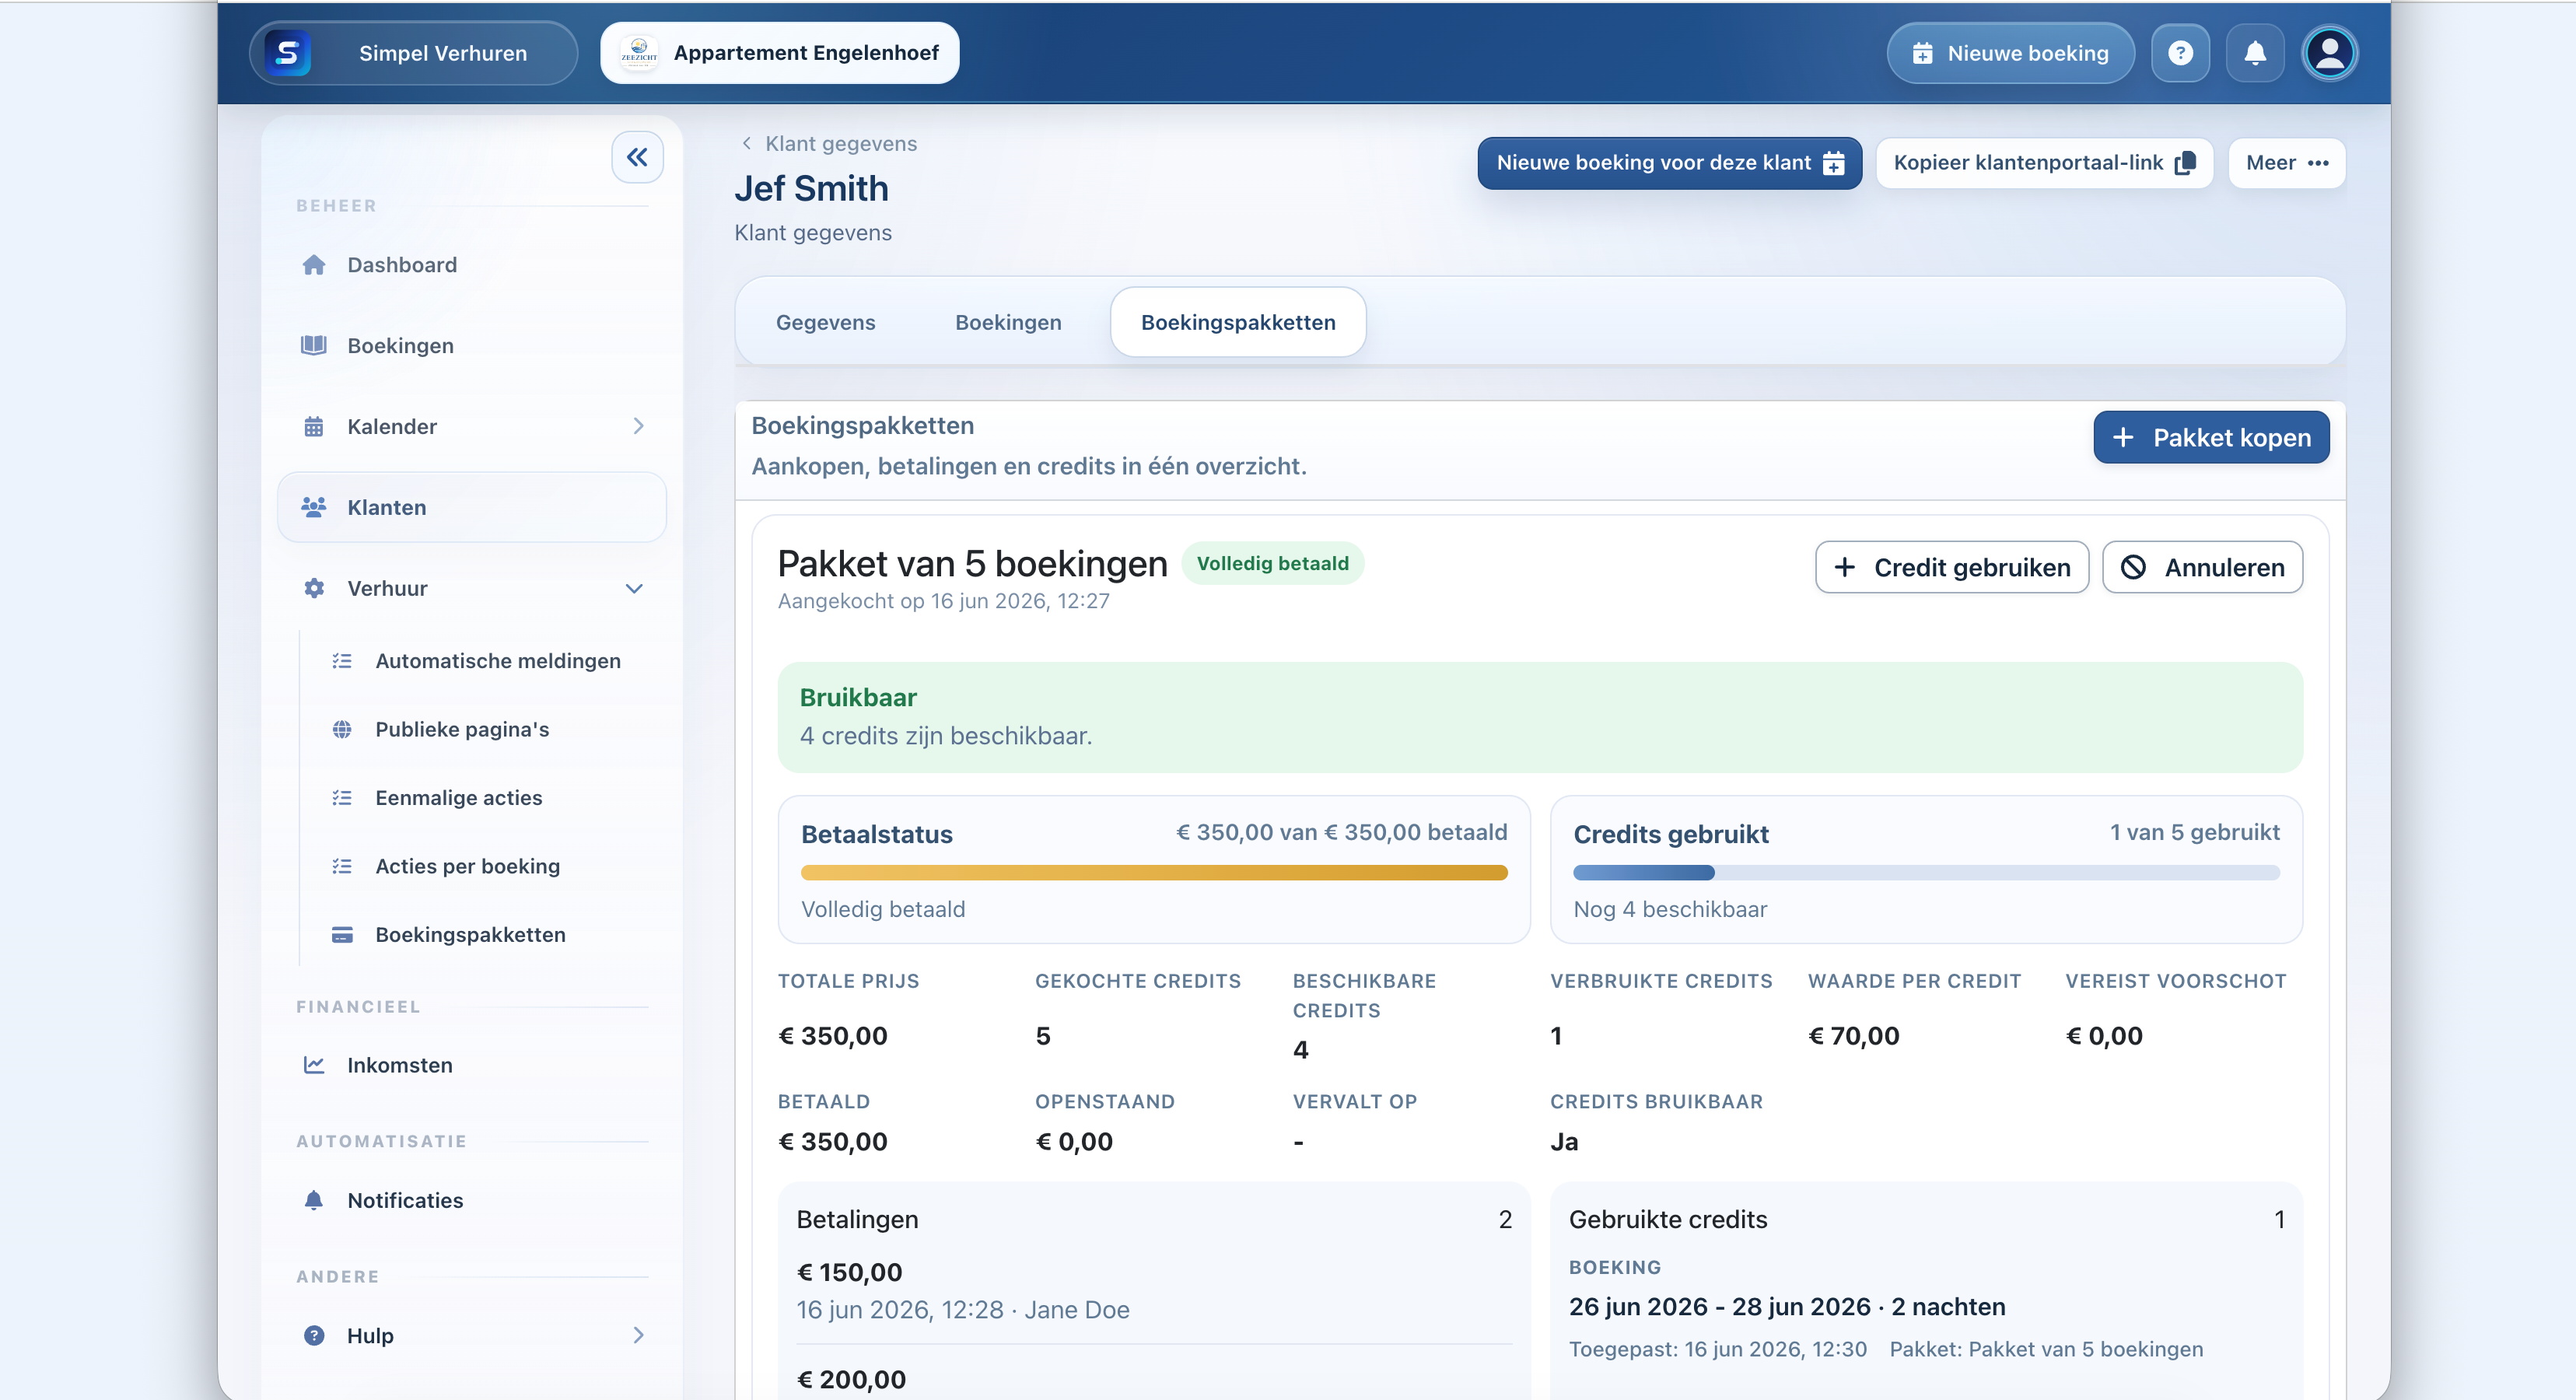Open the user profile avatar icon
Image resolution: width=2576 pixels, height=1400 pixels.
2329,53
